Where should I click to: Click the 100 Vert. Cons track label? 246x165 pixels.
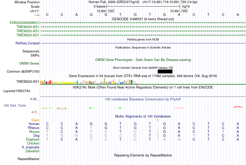pyautogui.click(x=15, y=105)
